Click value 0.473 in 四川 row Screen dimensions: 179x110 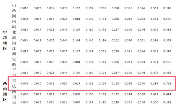pos(154,94)
